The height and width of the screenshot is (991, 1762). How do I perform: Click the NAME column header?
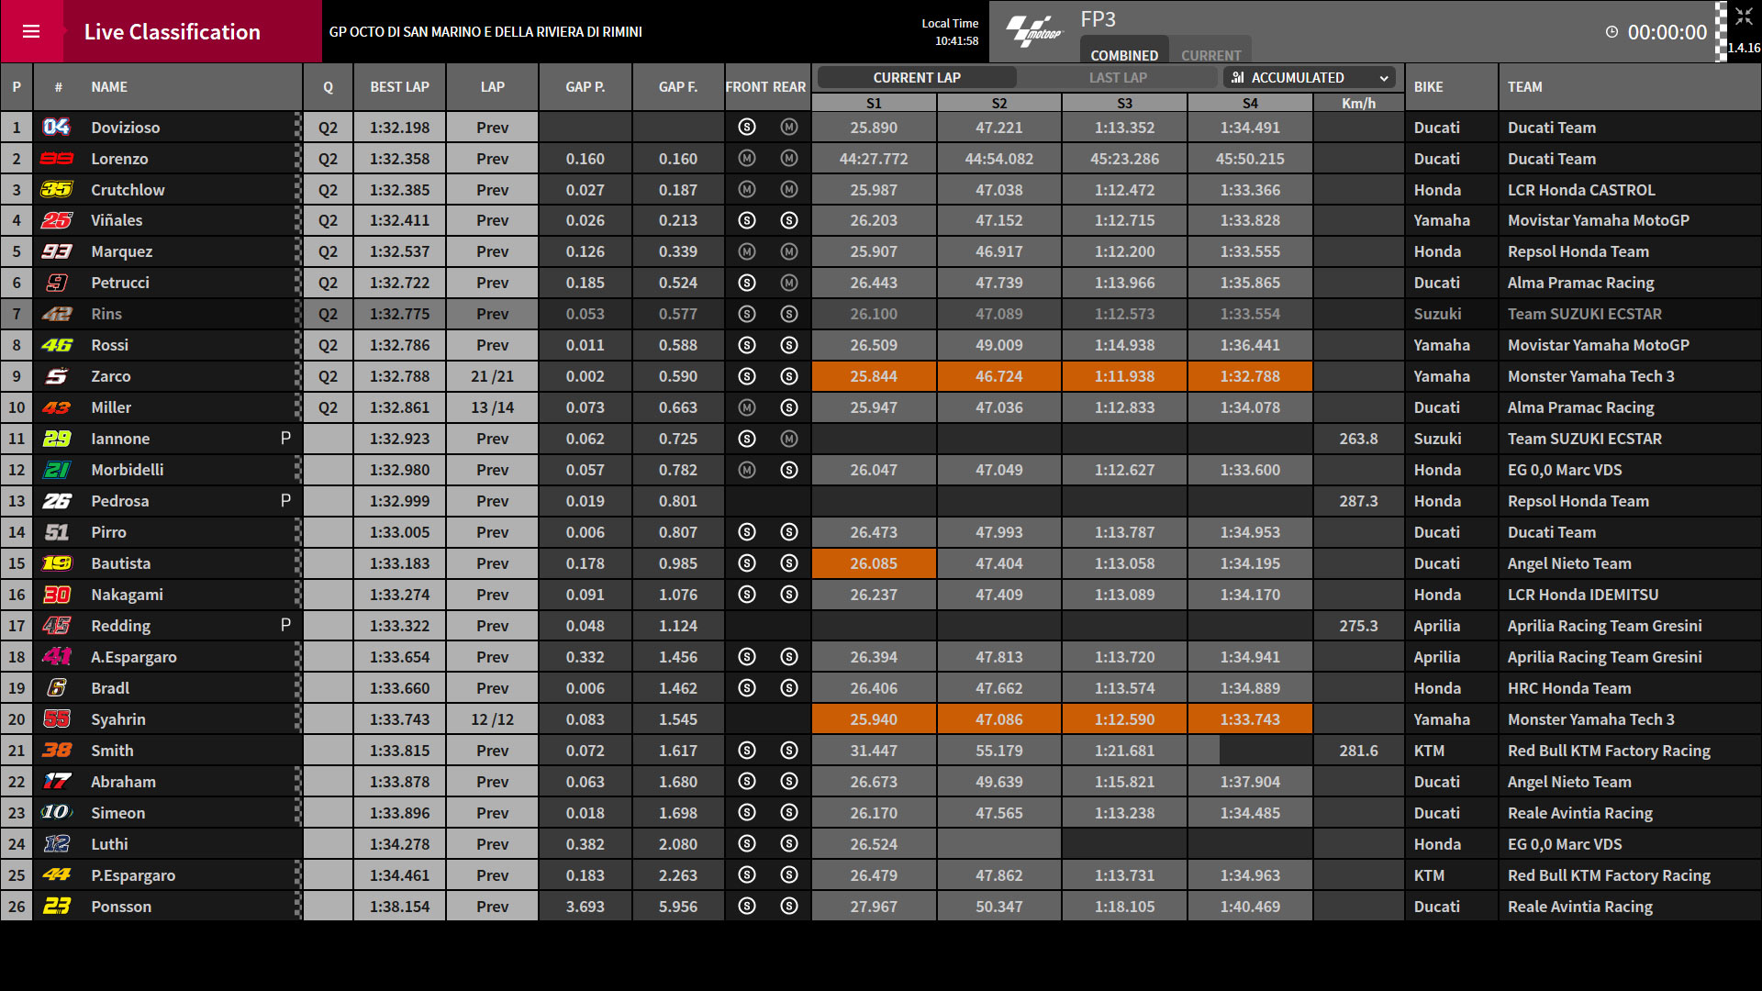[109, 87]
